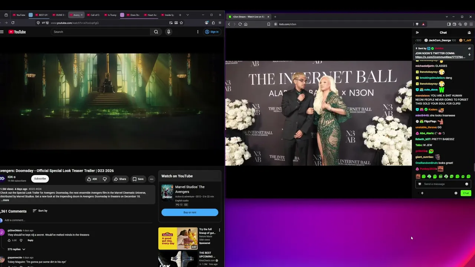
Task: Open Kick chat settings gear
Action: pos(456,193)
